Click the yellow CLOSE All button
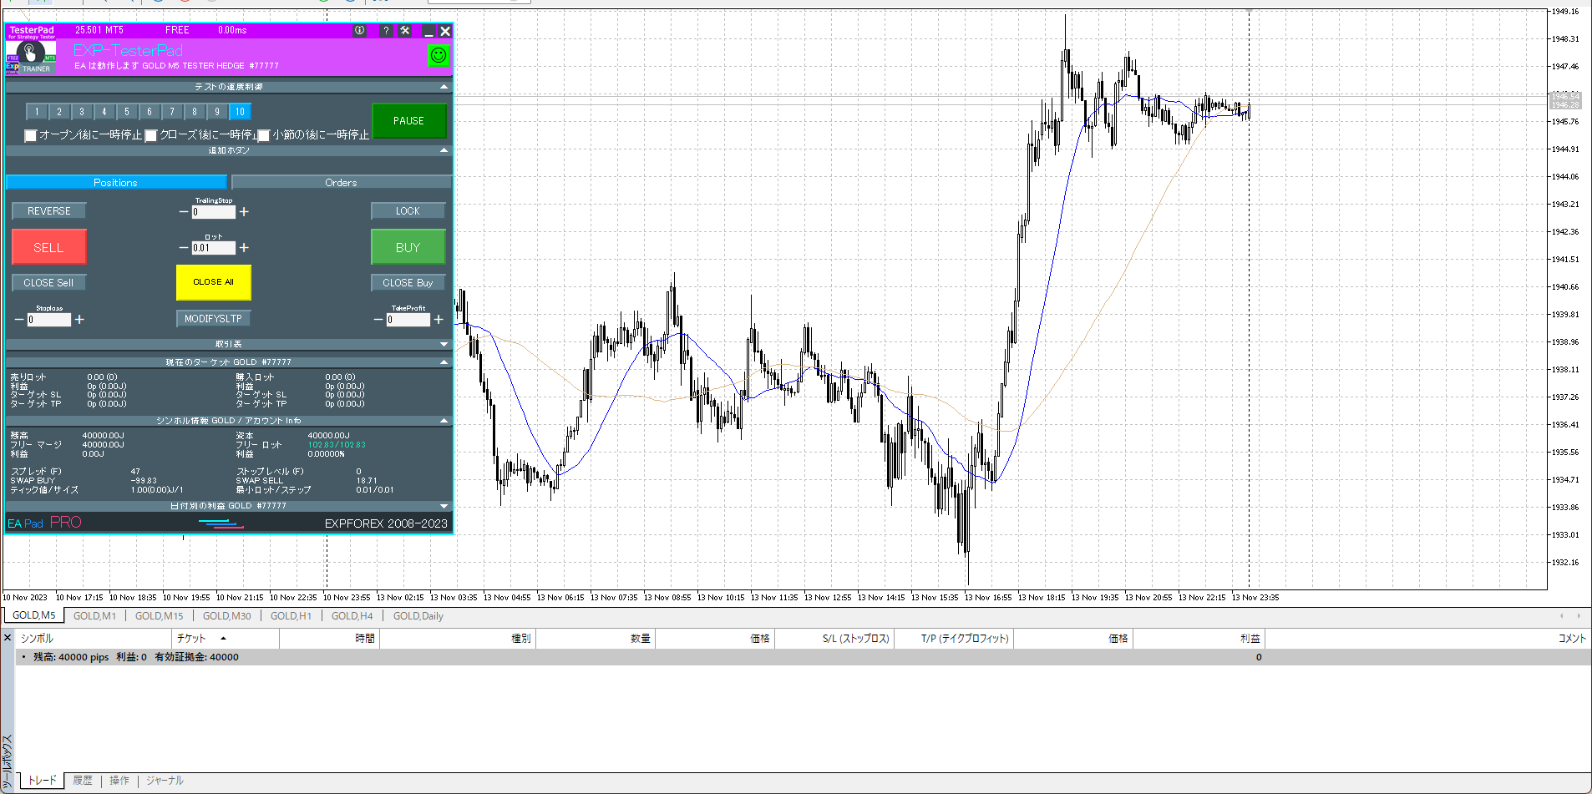Screen dimensions: 1592x794 [213, 282]
